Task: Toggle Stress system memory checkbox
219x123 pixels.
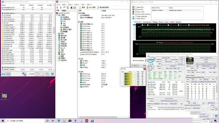Action: pos(136,14)
